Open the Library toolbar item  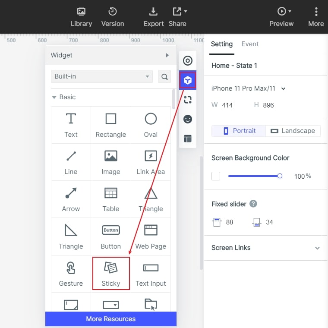tap(81, 17)
